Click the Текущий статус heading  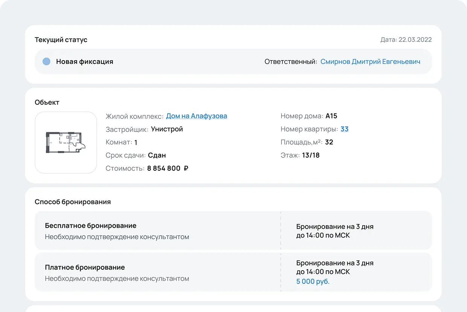tap(61, 40)
